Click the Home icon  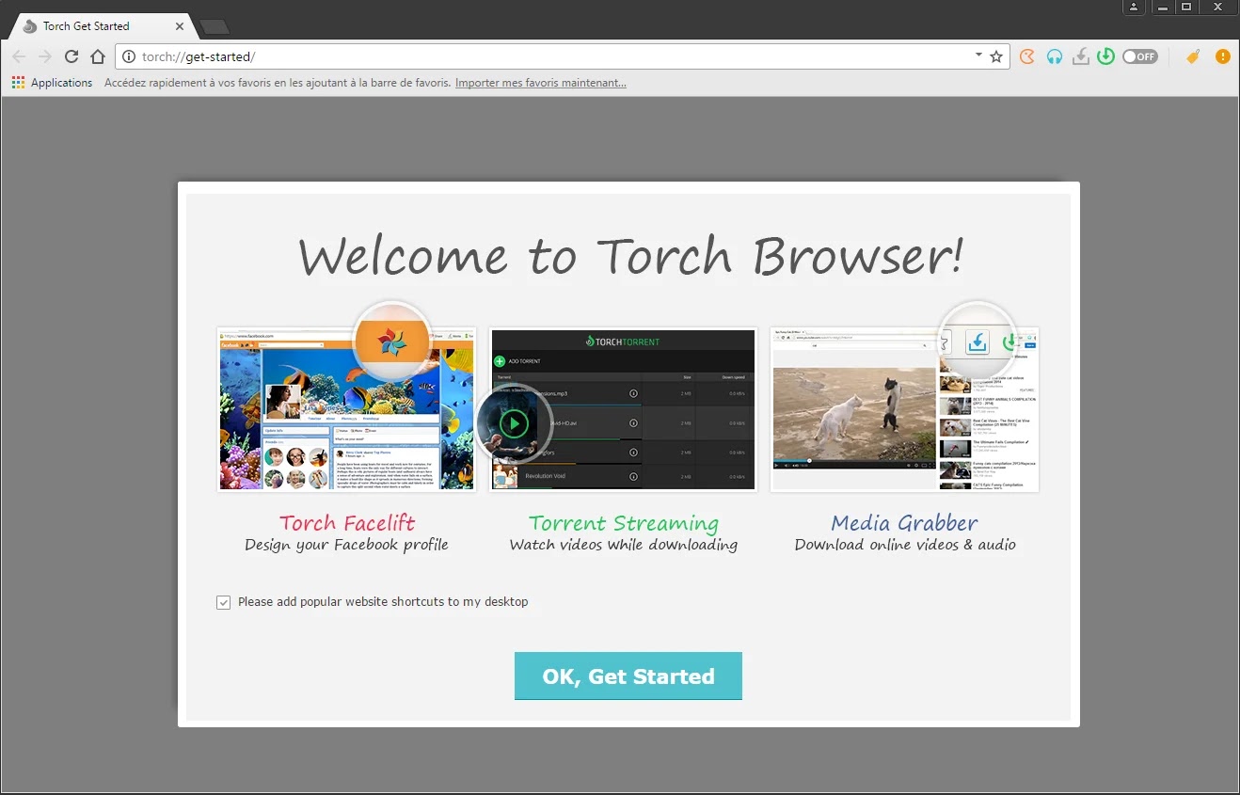(98, 56)
